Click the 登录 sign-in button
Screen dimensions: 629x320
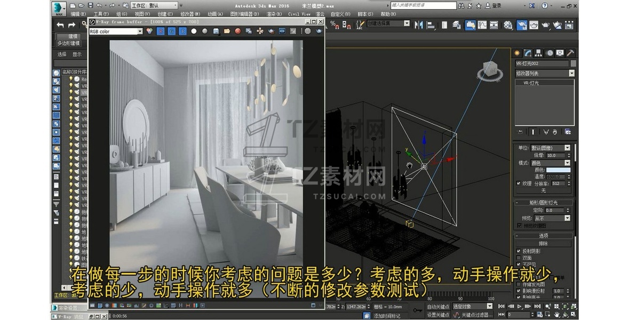pos(493,6)
